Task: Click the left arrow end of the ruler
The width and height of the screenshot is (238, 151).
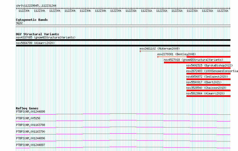Action: pyautogui.click(x=17, y=9)
